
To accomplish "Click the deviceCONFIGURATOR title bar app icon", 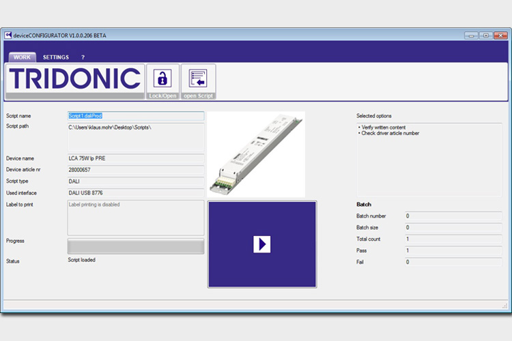I will tap(8, 35).
